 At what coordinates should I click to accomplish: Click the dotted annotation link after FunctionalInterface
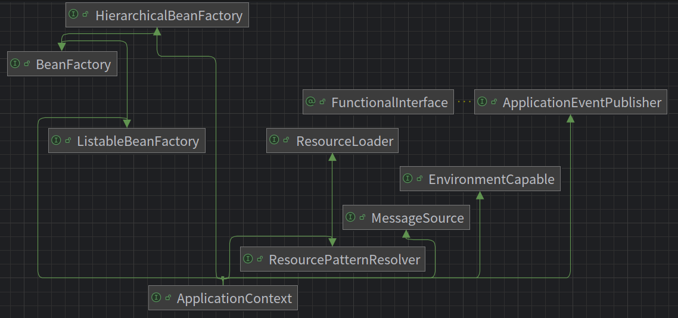click(x=464, y=102)
